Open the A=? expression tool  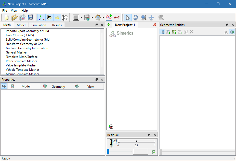(x=117, y=17)
